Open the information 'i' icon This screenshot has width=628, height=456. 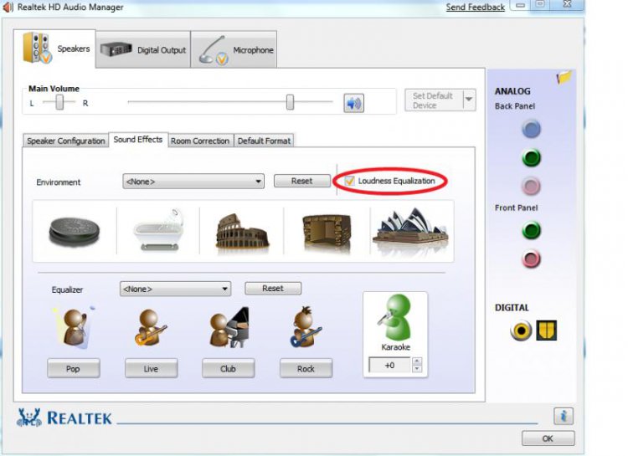[564, 417]
